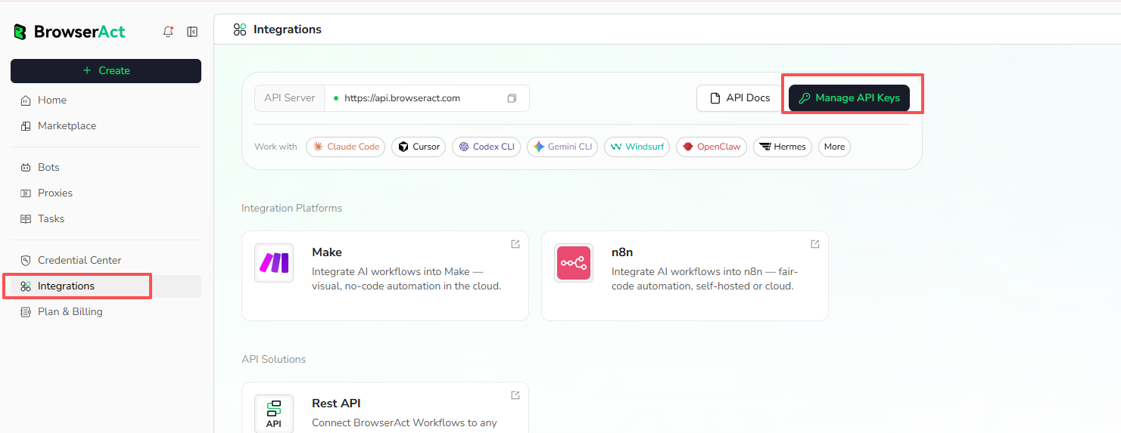Click the Marketplace icon
Screen dimensions: 1121x433
point(26,125)
